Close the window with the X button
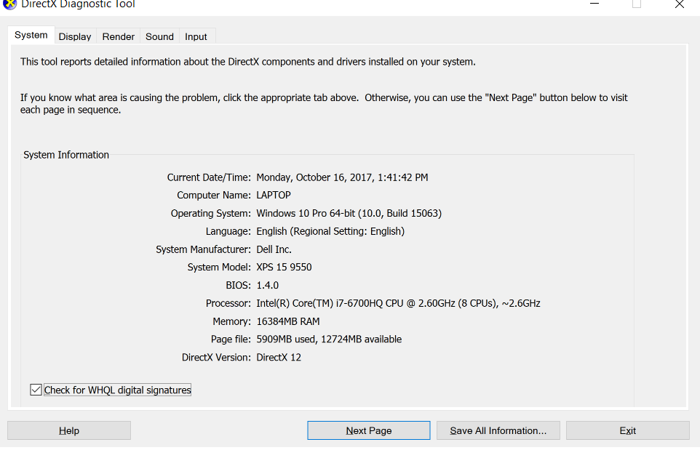The width and height of the screenshot is (700, 458). [x=680, y=4]
